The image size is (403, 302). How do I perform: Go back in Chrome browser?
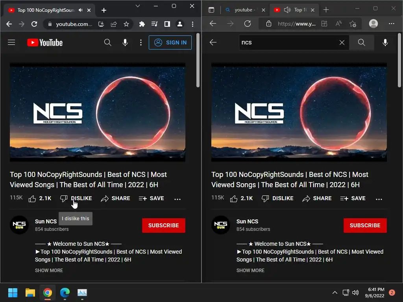[x=9, y=24]
